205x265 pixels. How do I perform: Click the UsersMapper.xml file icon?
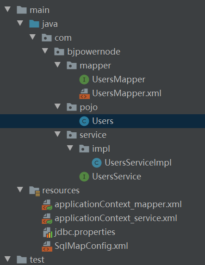[84, 93]
